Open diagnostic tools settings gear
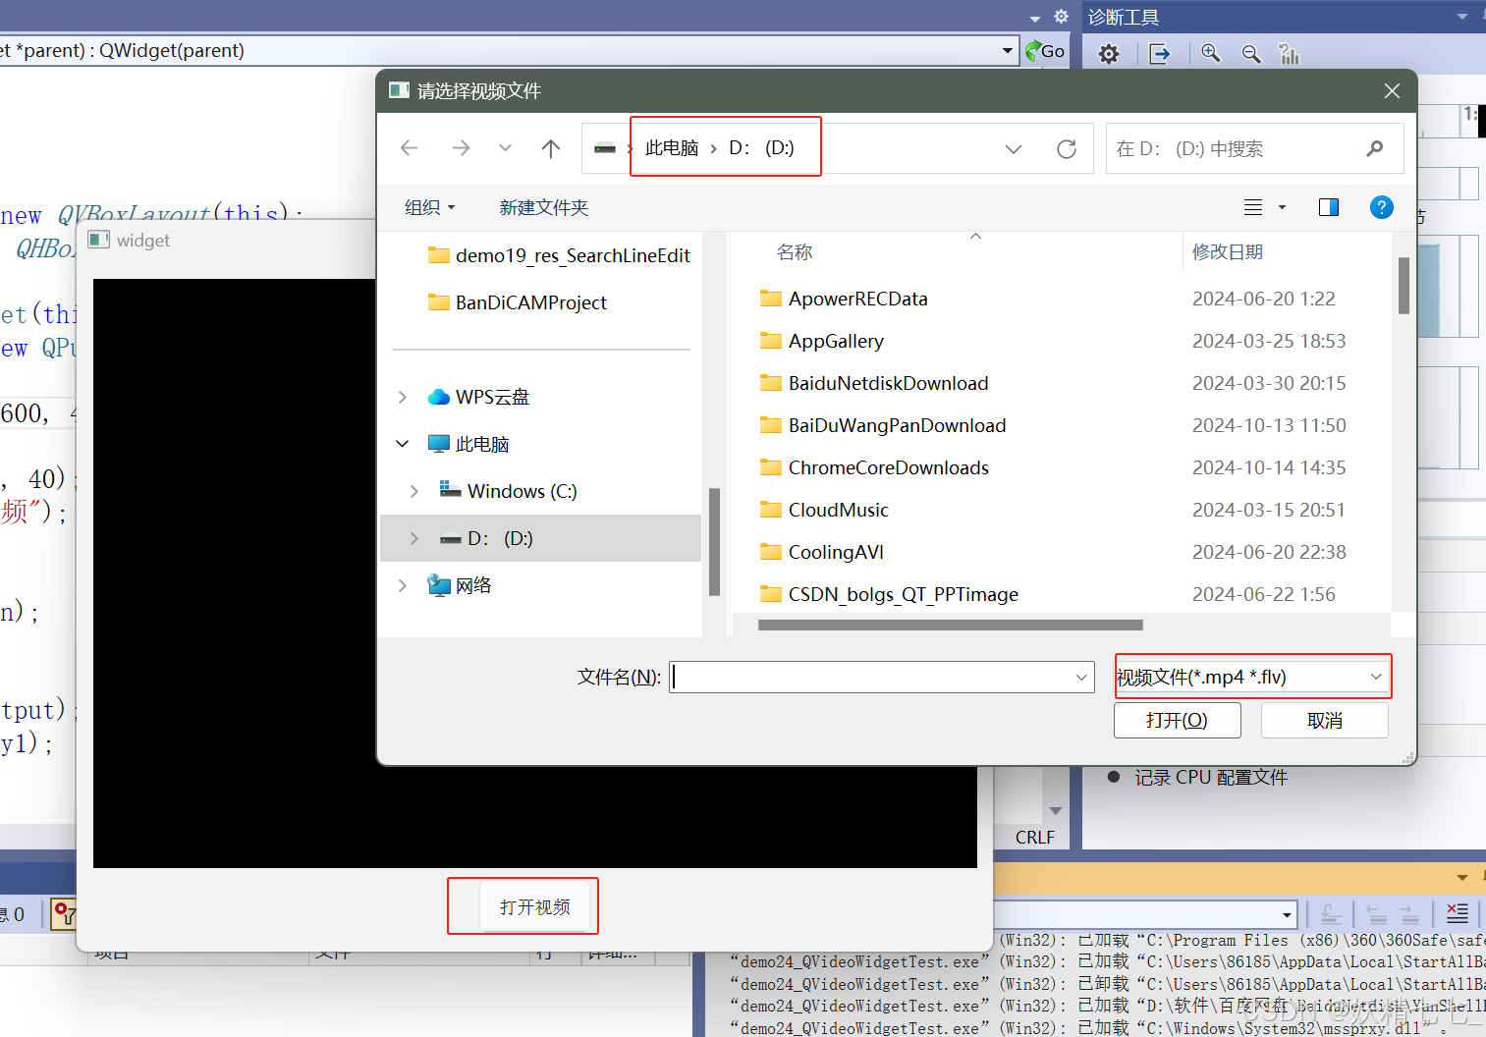This screenshot has width=1486, height=1037. click(x=1109, y=54)
